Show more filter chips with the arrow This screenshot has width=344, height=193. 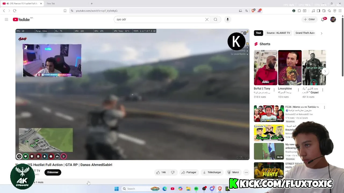point(321,33)
